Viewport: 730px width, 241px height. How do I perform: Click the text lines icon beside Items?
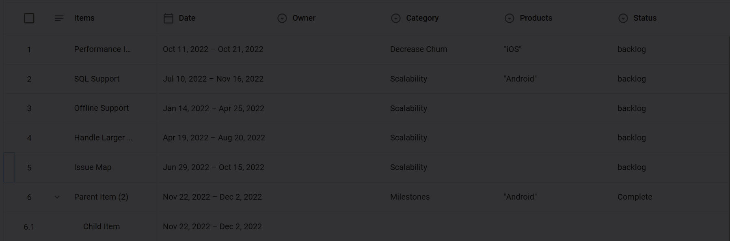click(59, 18)
